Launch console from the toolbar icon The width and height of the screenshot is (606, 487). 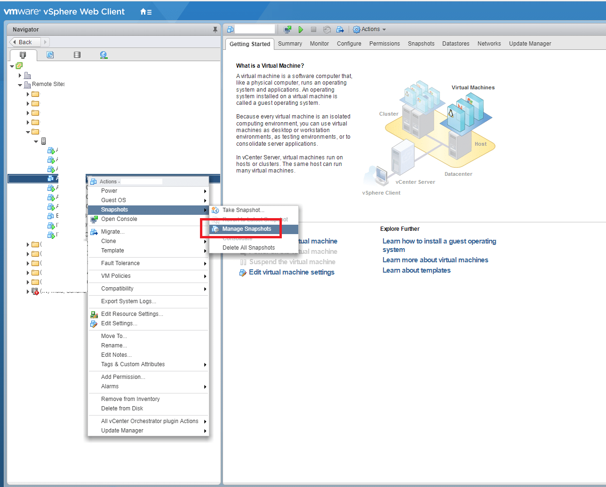287,30
